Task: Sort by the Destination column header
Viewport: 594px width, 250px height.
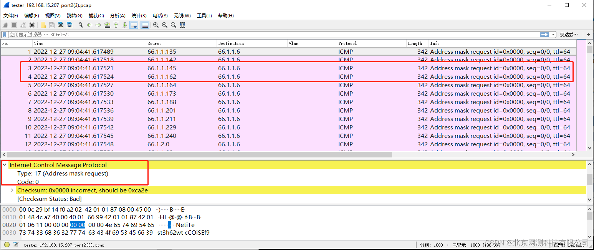Action: (252, 43)
